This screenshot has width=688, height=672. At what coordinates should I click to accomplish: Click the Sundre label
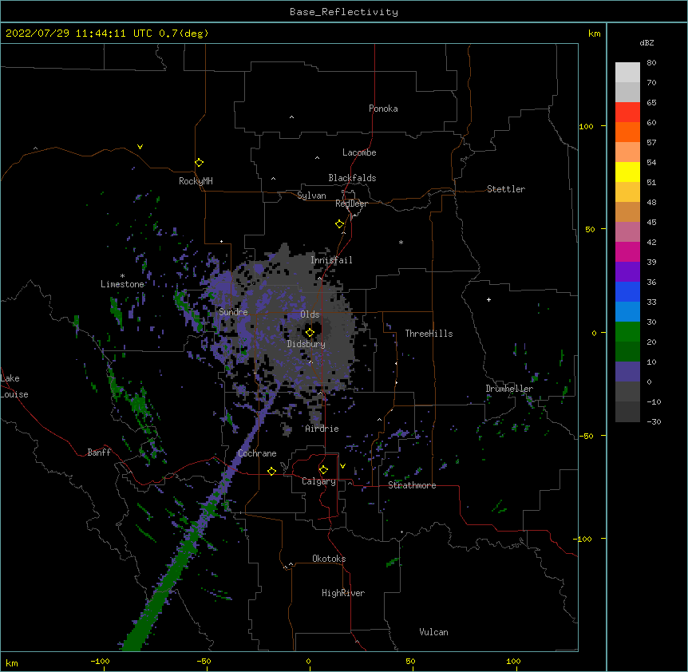(233, 312)
